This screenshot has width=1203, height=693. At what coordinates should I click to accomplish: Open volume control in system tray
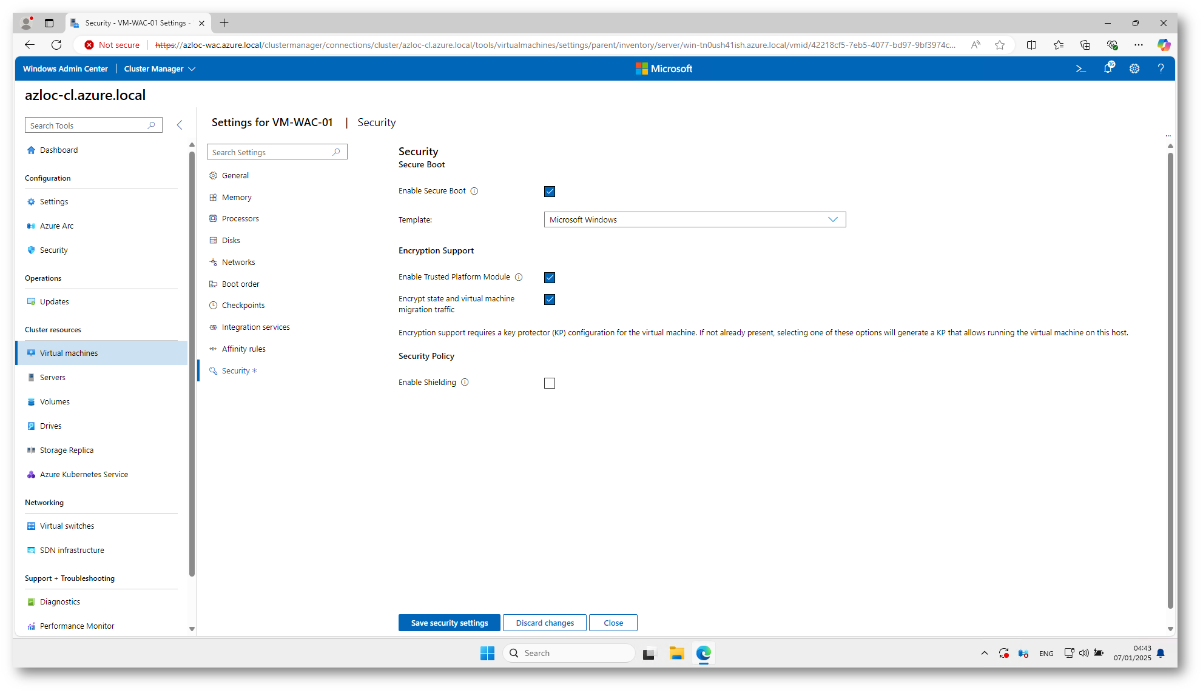[x=1083, y=653]
